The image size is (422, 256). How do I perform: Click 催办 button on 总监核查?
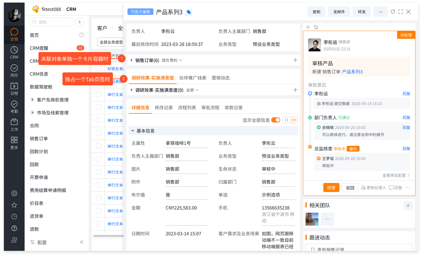353,149
